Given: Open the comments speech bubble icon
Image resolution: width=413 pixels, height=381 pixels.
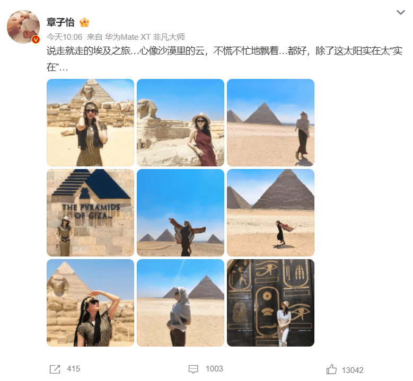Looking at the screenshot, I should [193, 369].
